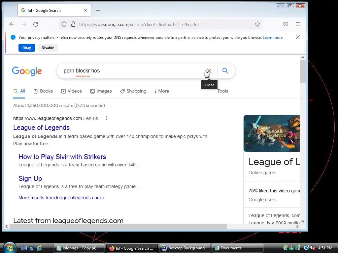Open the Firefox hamburger menu

[x=298, y=24]
